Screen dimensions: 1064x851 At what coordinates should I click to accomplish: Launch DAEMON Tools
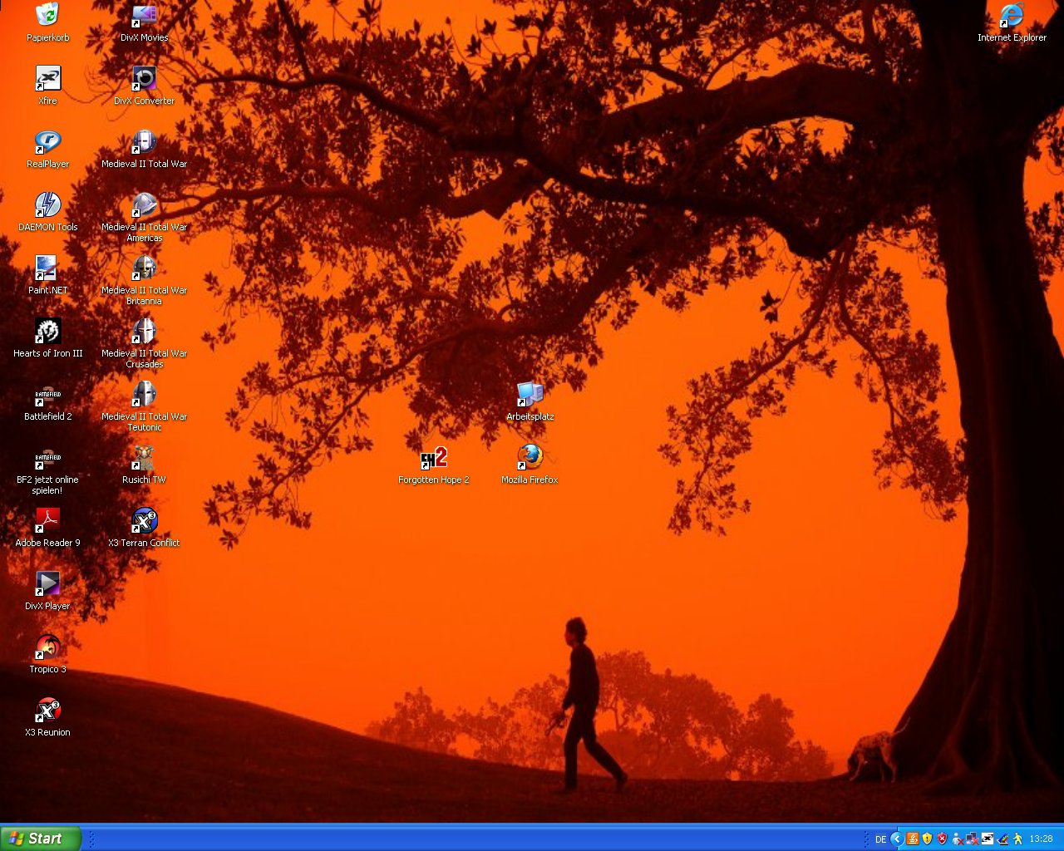coord(47,205)
